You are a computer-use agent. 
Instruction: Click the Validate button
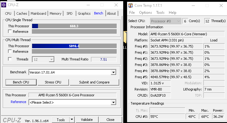87,120
